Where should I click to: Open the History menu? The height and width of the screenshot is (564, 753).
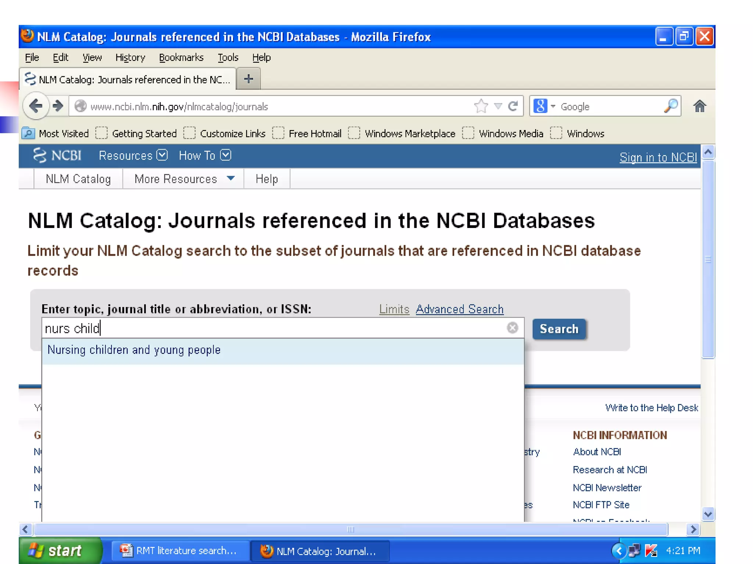pyautogui.click(x=130, y=58)
